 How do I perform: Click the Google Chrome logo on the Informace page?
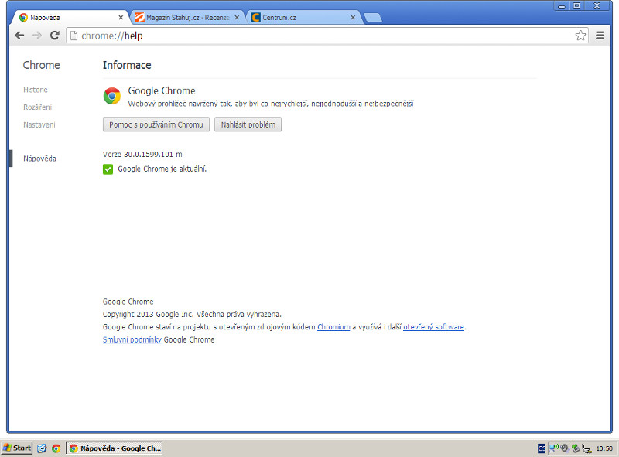click(112, 96)
